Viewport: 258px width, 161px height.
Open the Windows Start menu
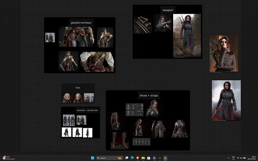click(x=93, y=158)
